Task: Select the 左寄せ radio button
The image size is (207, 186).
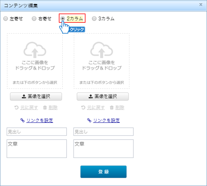Action: point(6,19)
